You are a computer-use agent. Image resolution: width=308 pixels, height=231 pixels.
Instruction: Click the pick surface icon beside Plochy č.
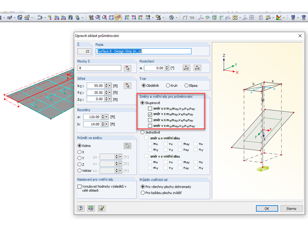[128, 68]
